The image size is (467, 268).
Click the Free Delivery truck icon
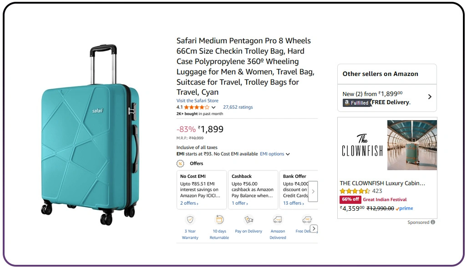pyautogui.click(x=307, y=220)
